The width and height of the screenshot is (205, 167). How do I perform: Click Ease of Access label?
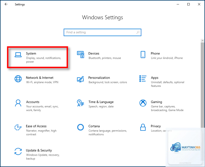(x=36, y=126)
